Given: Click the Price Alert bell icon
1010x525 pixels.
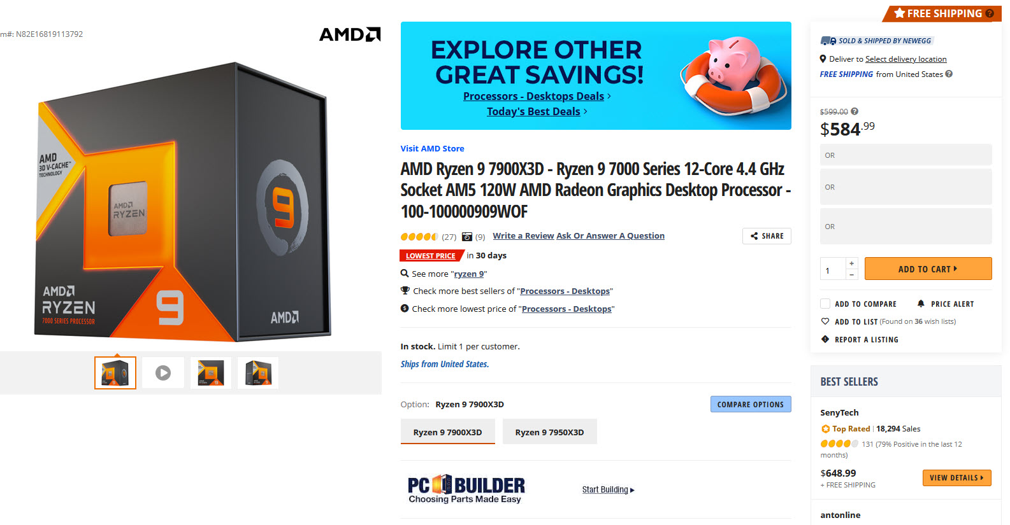Looking at the screenshot, I should click(x=921, y=304).
